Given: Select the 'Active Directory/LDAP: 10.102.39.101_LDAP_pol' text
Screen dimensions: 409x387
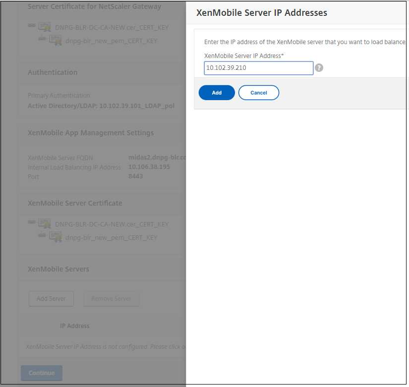Looking at the screenshot, I should tap(101, 106).
